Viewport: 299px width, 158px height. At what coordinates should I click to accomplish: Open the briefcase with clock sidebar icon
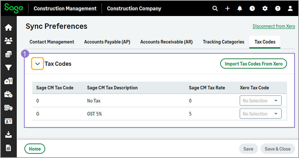[x=8, y=94]
